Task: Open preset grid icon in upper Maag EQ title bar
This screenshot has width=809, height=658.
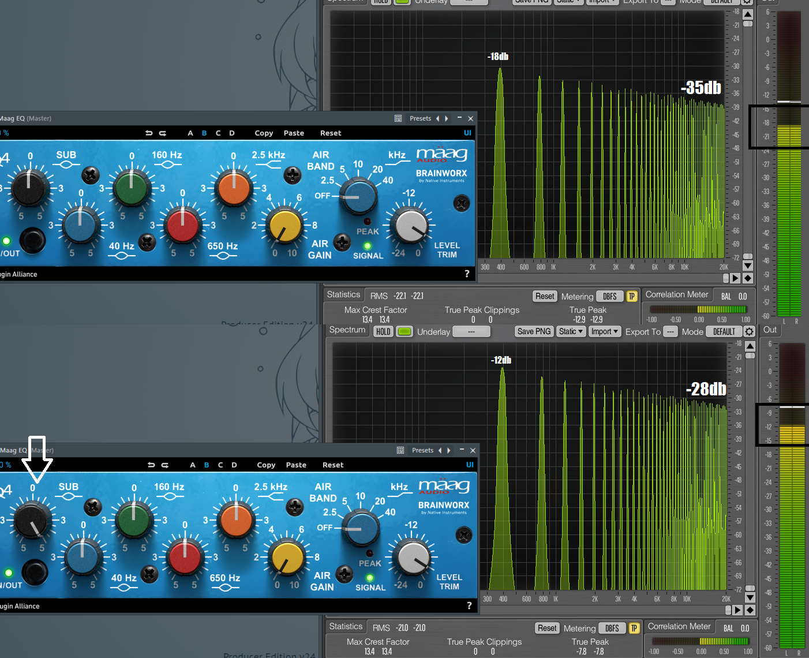Action: (x=398, y=118)
